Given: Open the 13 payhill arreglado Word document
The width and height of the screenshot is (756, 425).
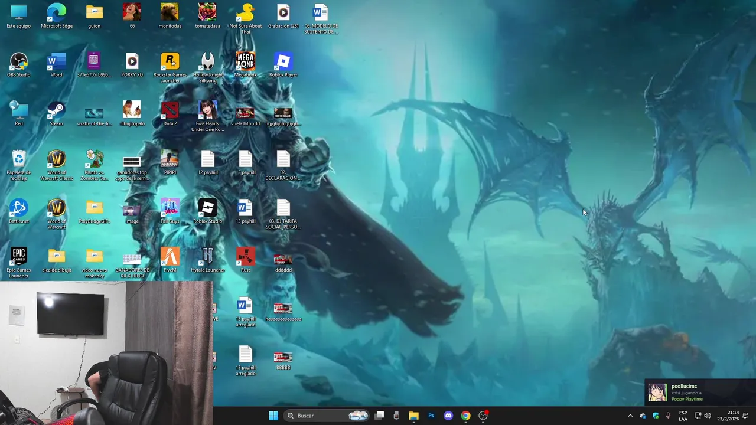Looking at the screenshot, I should coord(246,312).
